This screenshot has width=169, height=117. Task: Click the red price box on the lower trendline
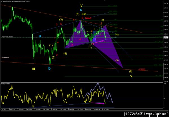tap(142, 70)
